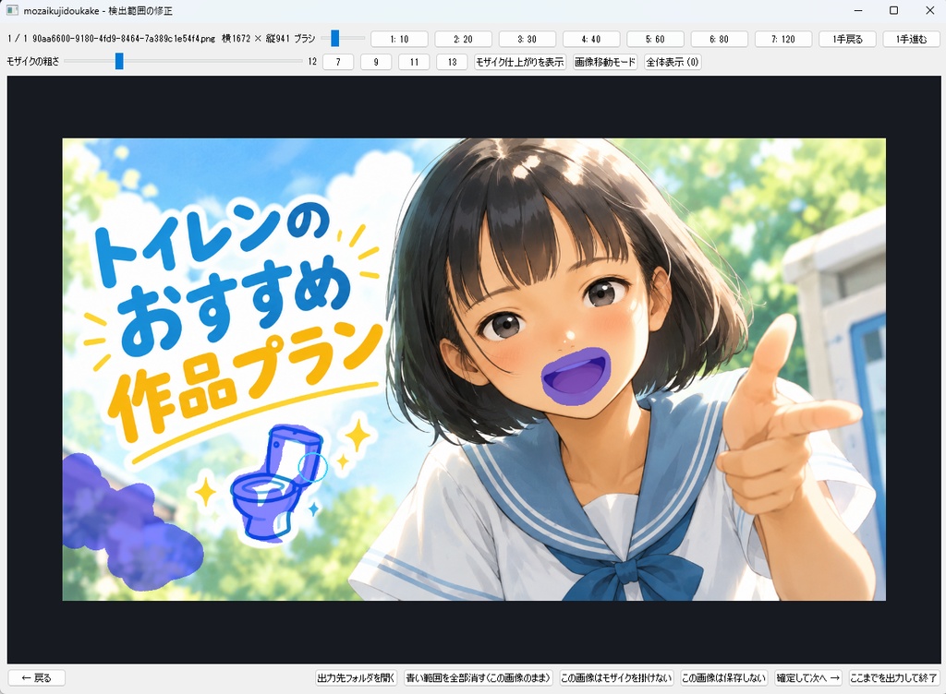Click the mosaic coarseness value 12
This screenshot has height=694, width=946.
312,62
